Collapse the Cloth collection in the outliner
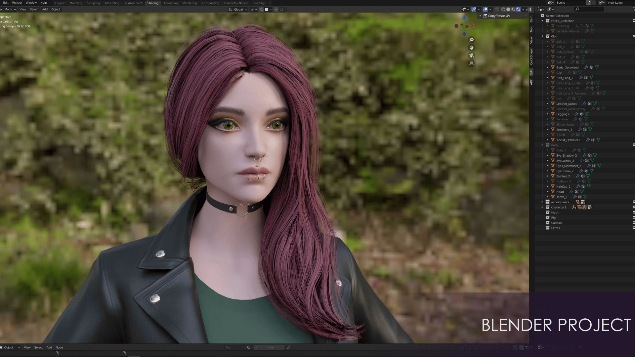Image resolution: width=635 pixels, height=357 pixels. coord(542,36)
